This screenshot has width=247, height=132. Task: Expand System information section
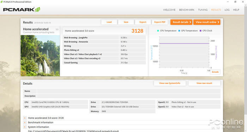[25, 127]
